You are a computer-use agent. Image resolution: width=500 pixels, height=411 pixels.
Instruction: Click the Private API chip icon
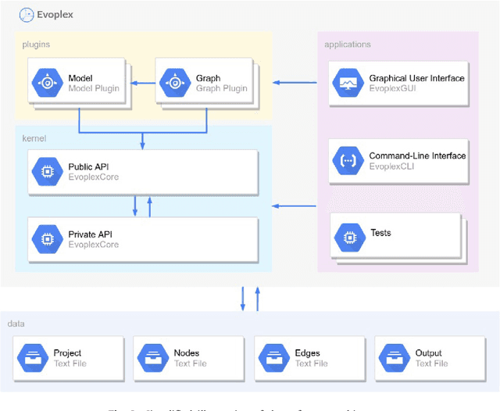[x=46, y=239]
